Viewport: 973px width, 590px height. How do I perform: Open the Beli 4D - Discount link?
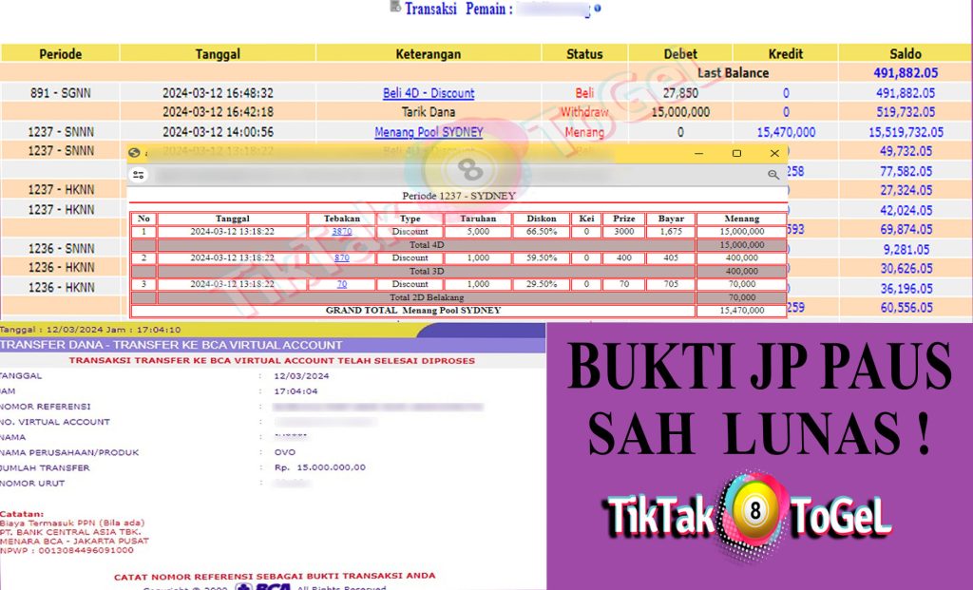(428, 93)
